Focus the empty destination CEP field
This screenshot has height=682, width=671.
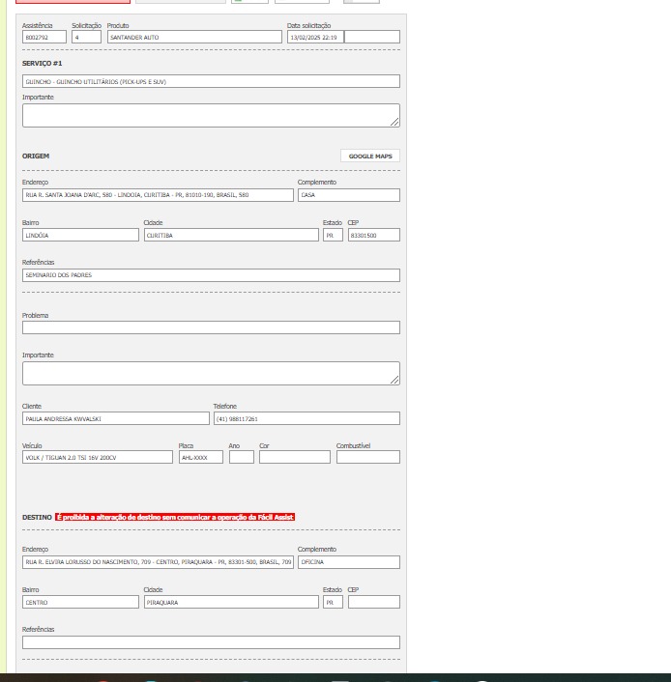pyautogui.click(x=374, y=602)
